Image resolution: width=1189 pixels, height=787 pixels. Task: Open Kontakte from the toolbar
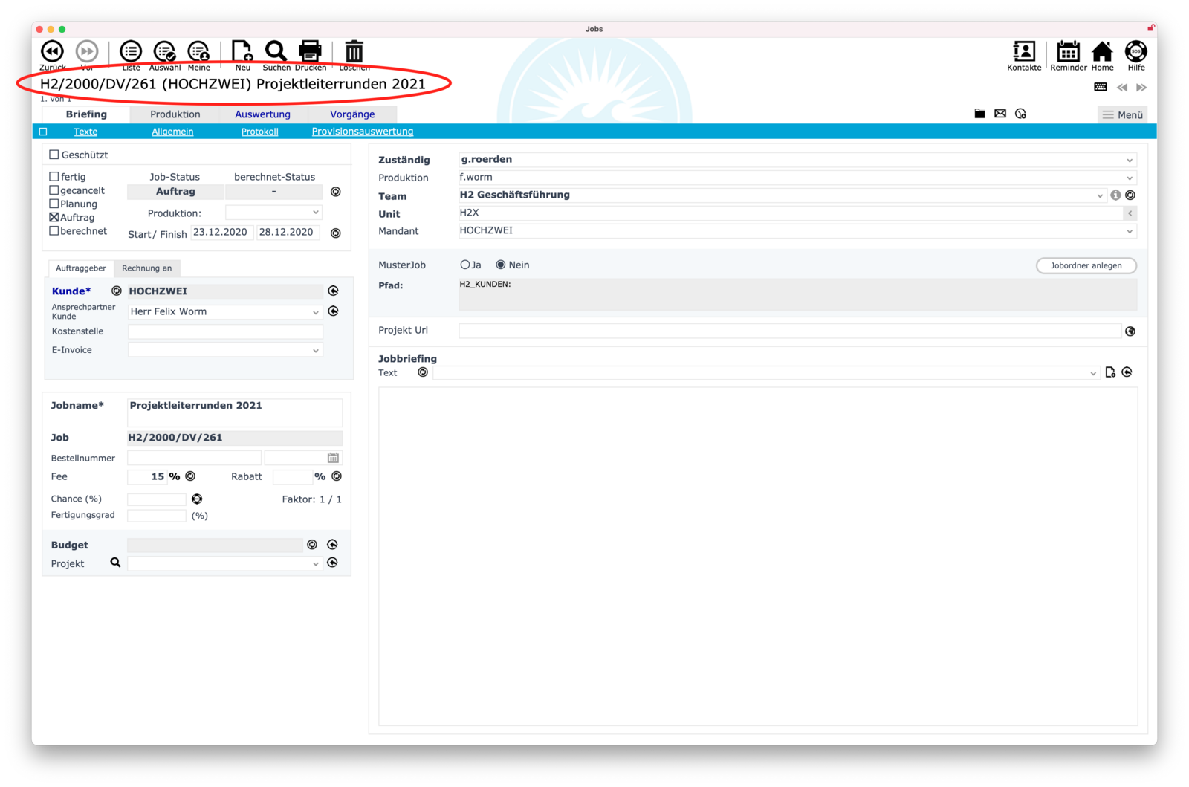pyautogui.click(x=1023, y=51)
